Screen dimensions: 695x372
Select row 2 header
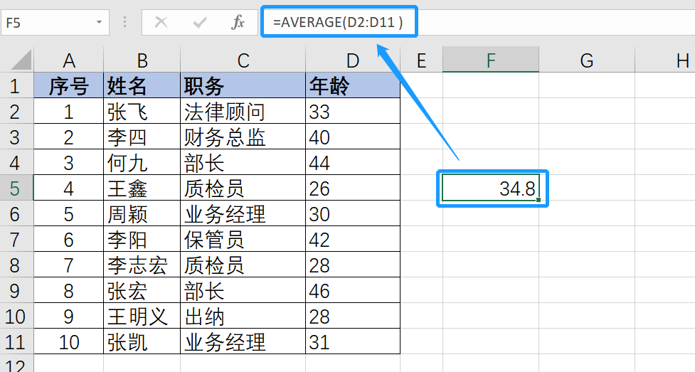pos(16,111)
